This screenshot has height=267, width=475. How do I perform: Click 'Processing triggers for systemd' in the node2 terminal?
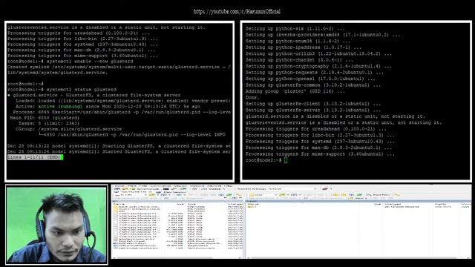coord(320,142)
